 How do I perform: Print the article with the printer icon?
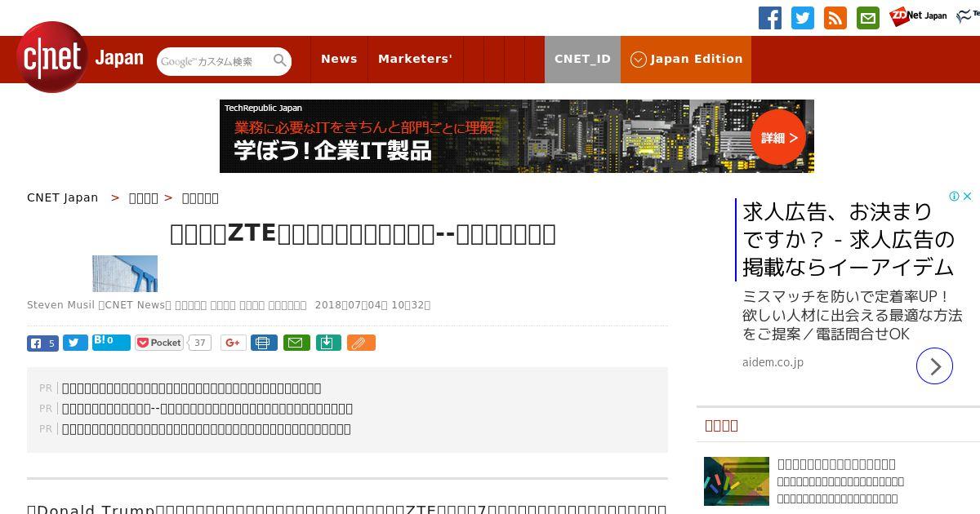pyautogui.click(x=264, y=343)
